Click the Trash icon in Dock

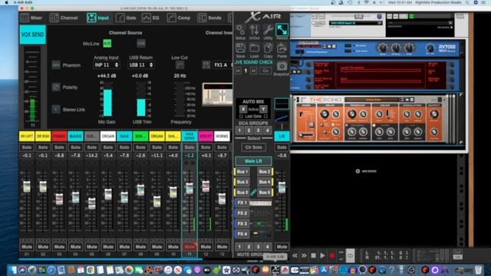(x=478, y=270)
